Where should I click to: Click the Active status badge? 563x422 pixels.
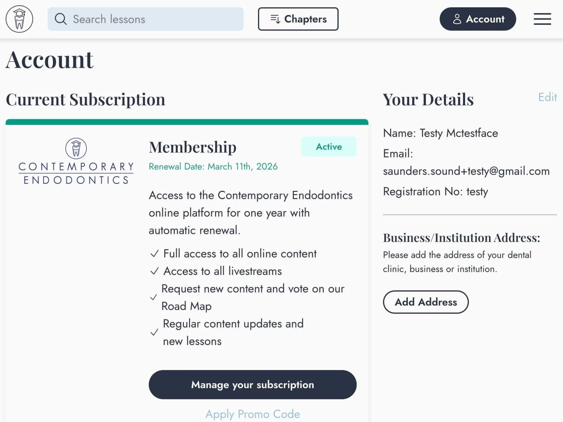[329, 146]
